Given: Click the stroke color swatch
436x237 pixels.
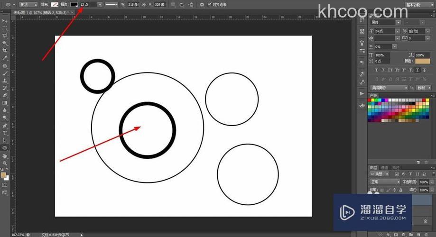Looking at the screenshot, I should pyautogui.click(x=74, y=4).
